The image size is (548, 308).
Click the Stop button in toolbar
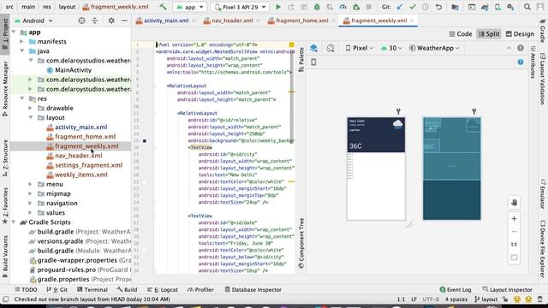369,7
